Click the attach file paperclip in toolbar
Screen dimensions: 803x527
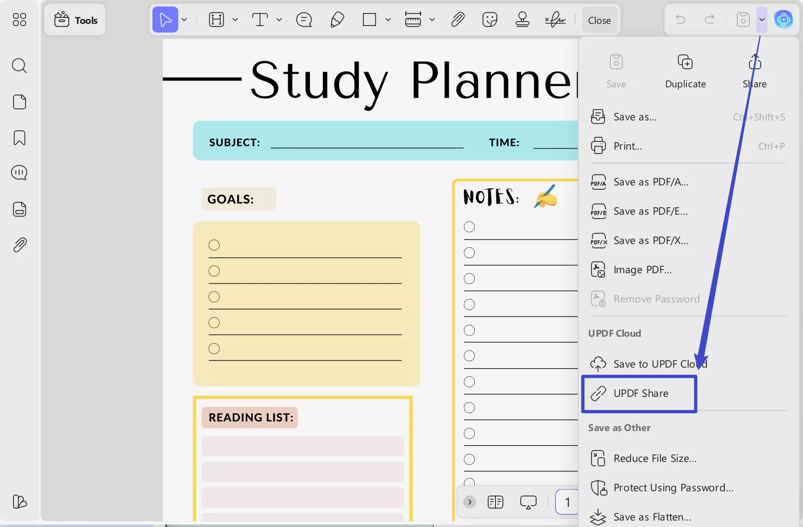(458, 20)
